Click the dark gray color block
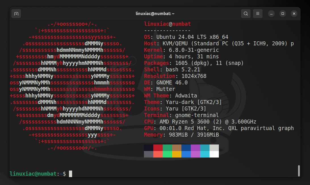This screenshot has height=185, width=310. [x=148, y=154]
